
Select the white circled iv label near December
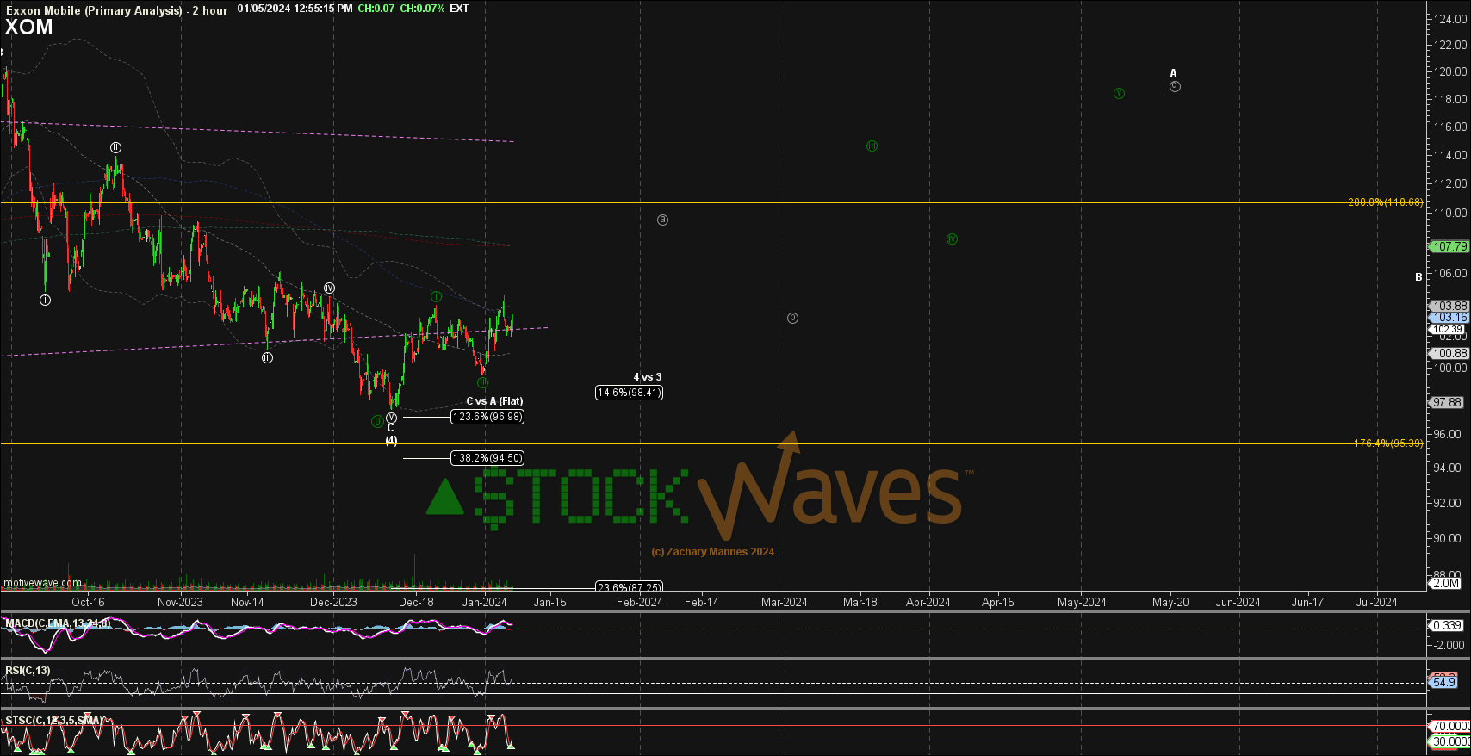click(329, 288)
